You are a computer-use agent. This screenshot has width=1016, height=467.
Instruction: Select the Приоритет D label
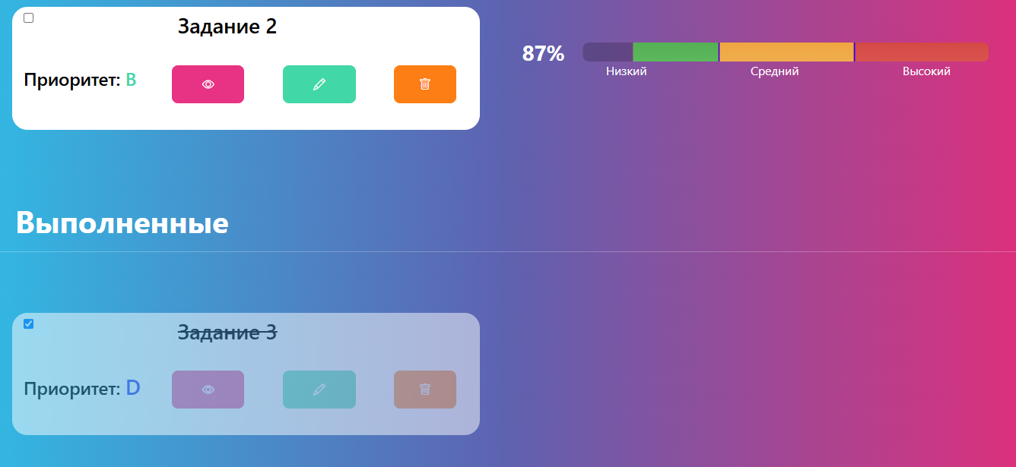click(x=82, y=388)
